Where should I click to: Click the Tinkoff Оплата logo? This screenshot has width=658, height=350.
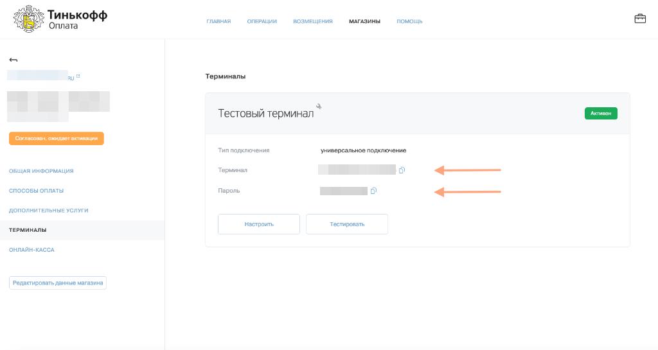point(60,19)
